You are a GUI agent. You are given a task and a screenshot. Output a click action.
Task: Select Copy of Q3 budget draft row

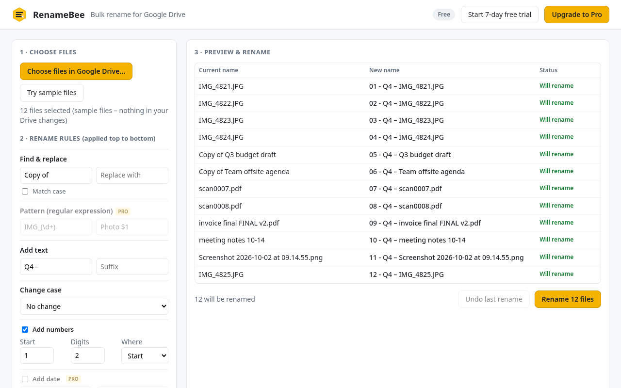click(x=398, y=155)
